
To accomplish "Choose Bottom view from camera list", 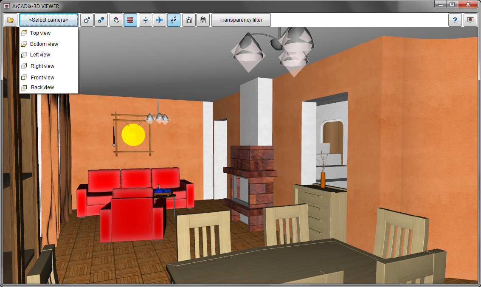I will coord(44,44).
